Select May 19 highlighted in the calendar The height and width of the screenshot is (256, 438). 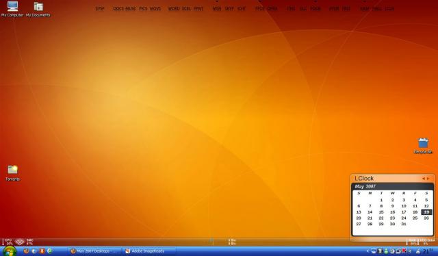(x=426, y=212)
